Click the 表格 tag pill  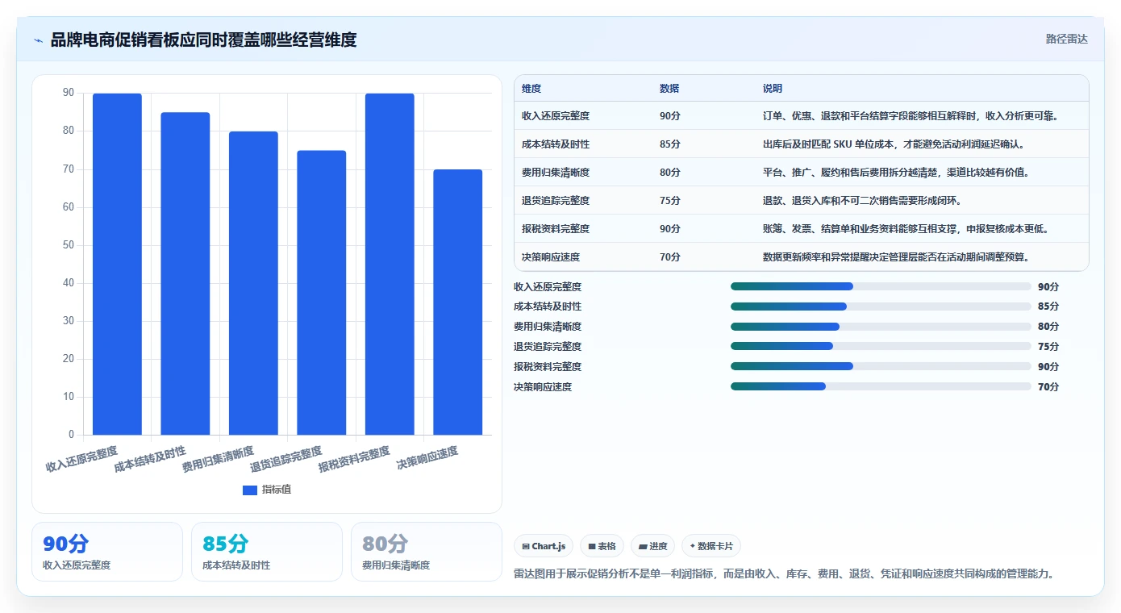click(602, 546)
